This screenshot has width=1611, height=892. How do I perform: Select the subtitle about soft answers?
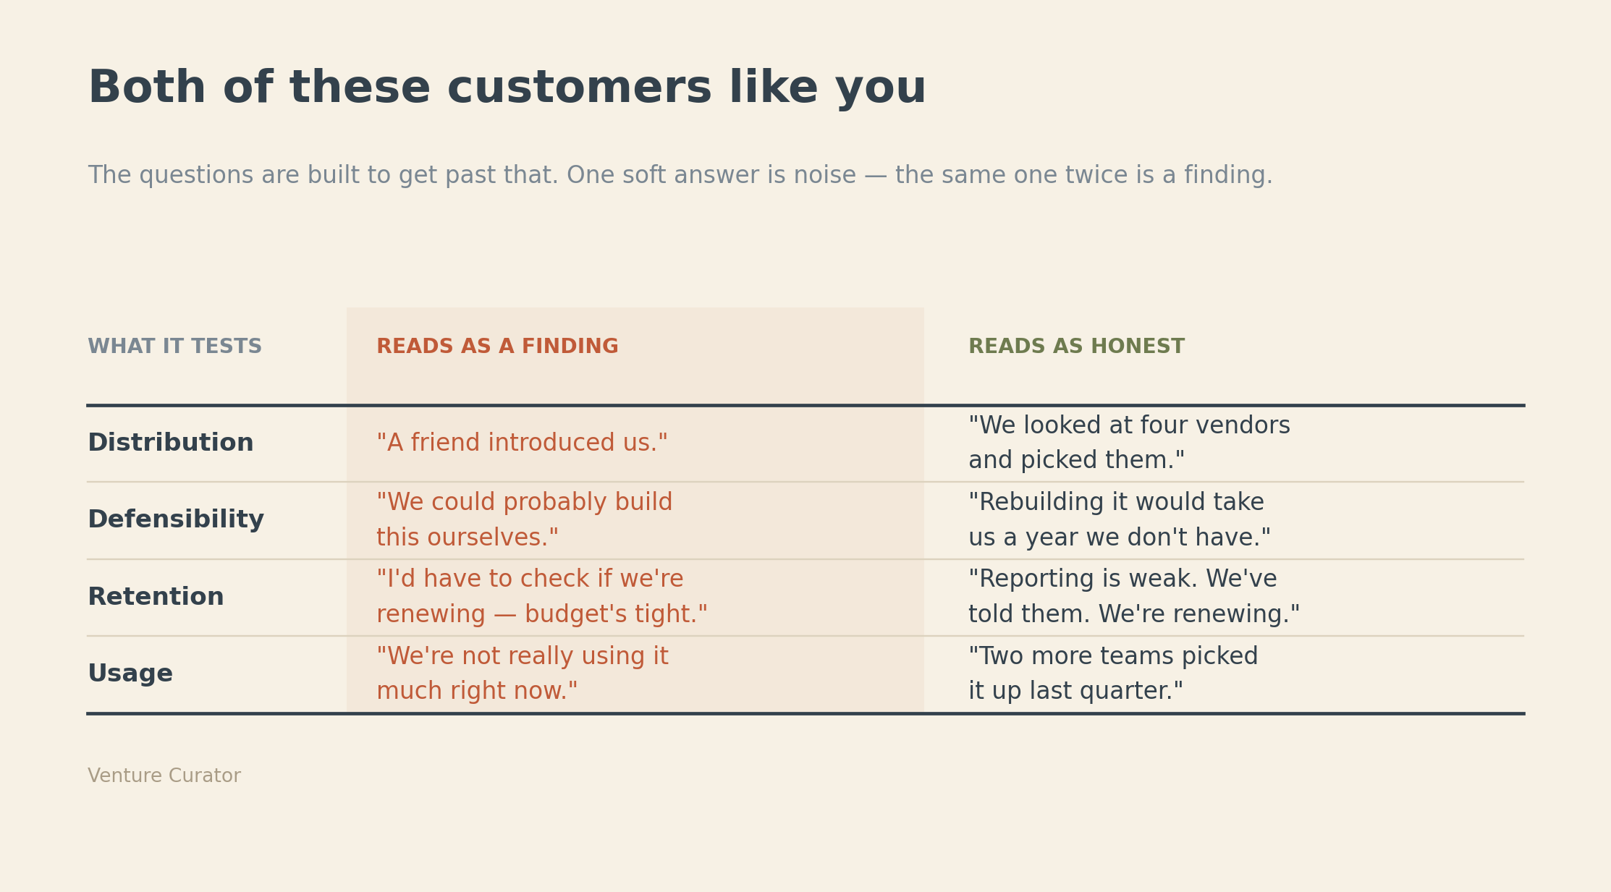coord(680,176)
